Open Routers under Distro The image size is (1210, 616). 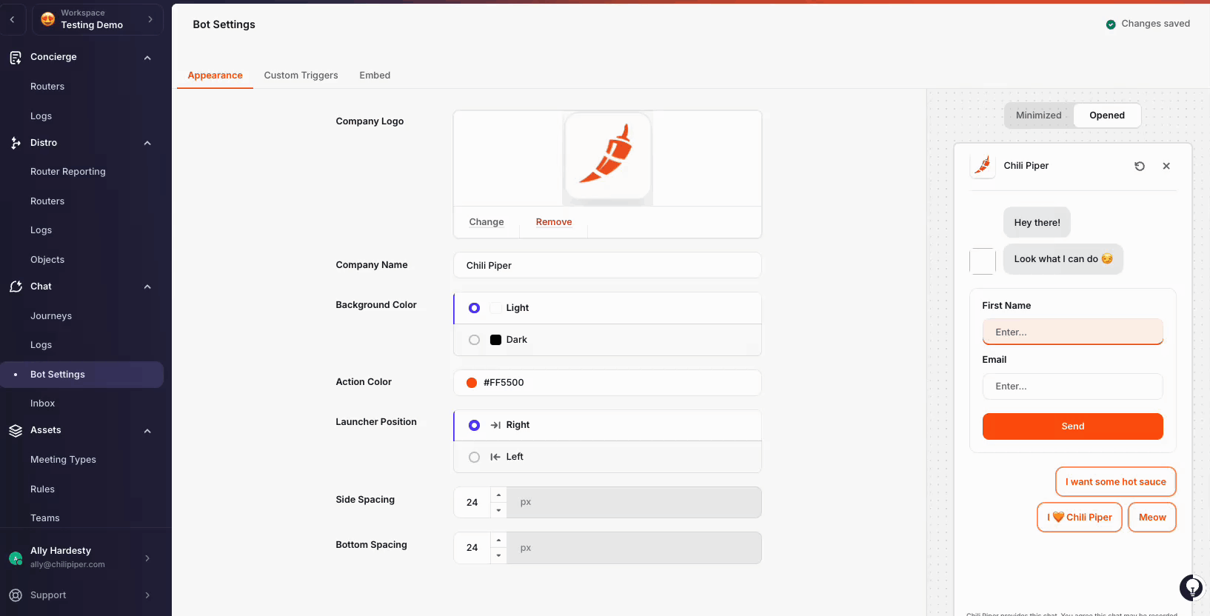47,201
